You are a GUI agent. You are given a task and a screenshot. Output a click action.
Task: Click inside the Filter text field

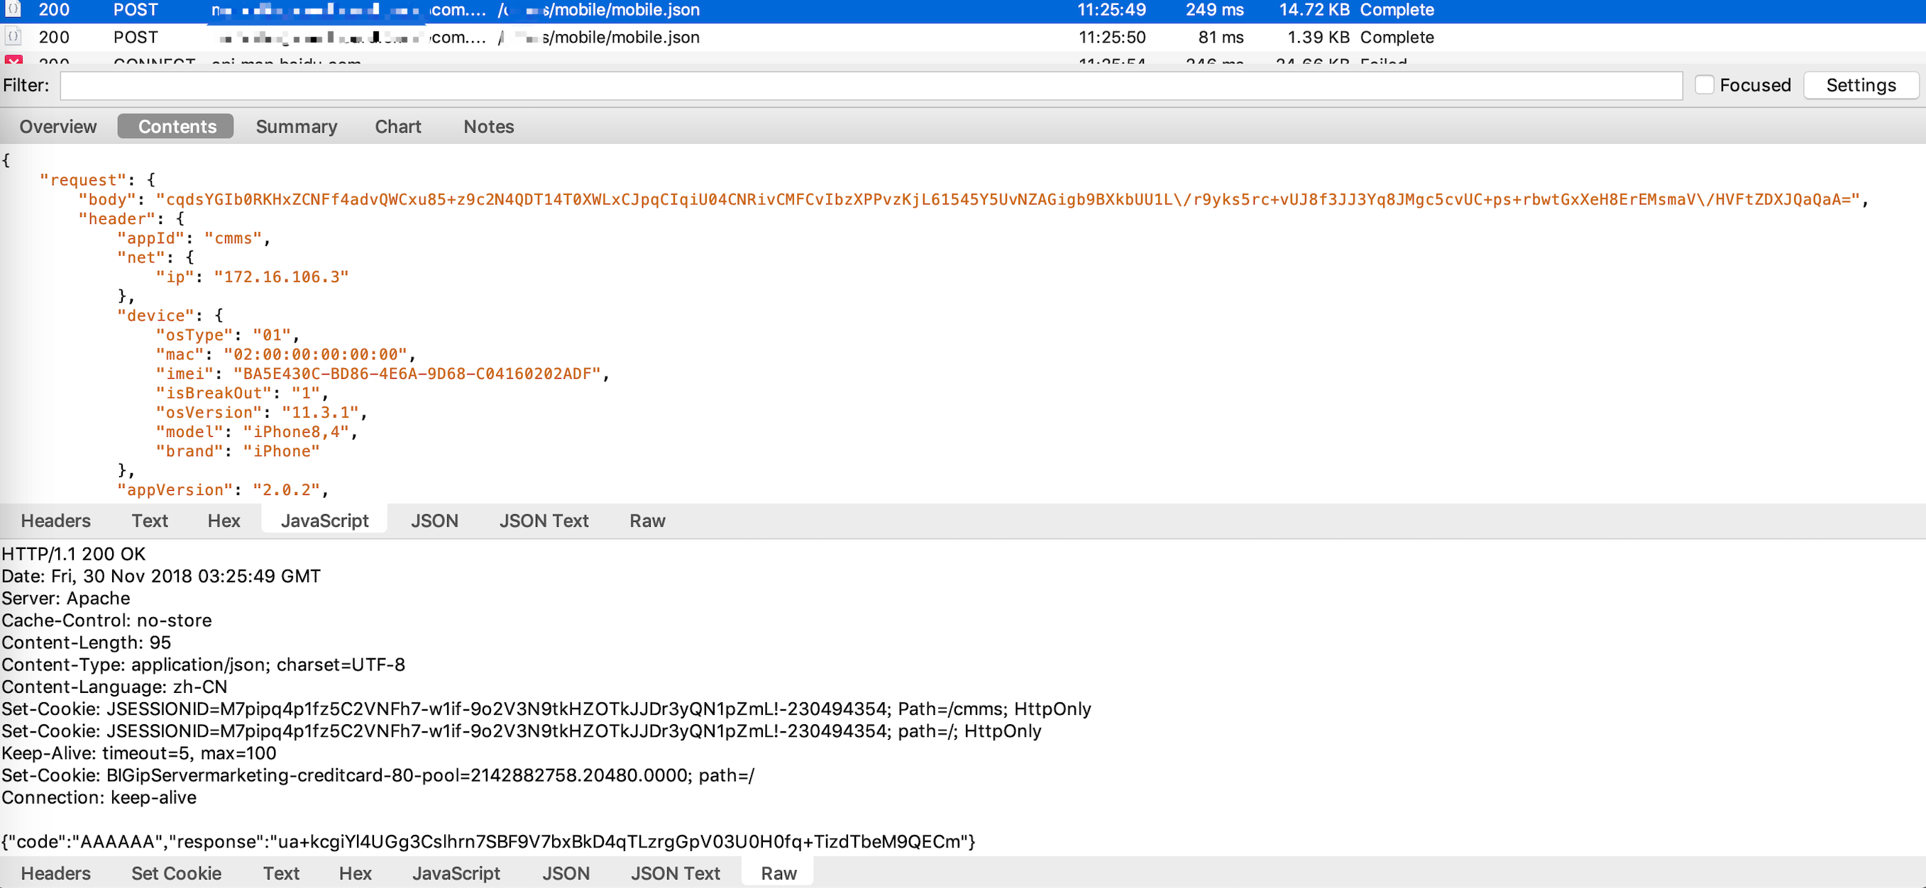coord(870,86)
